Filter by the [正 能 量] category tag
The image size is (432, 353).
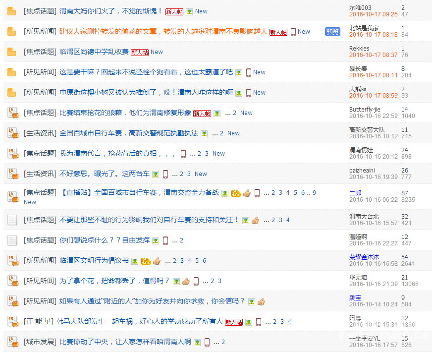[39, 322]
